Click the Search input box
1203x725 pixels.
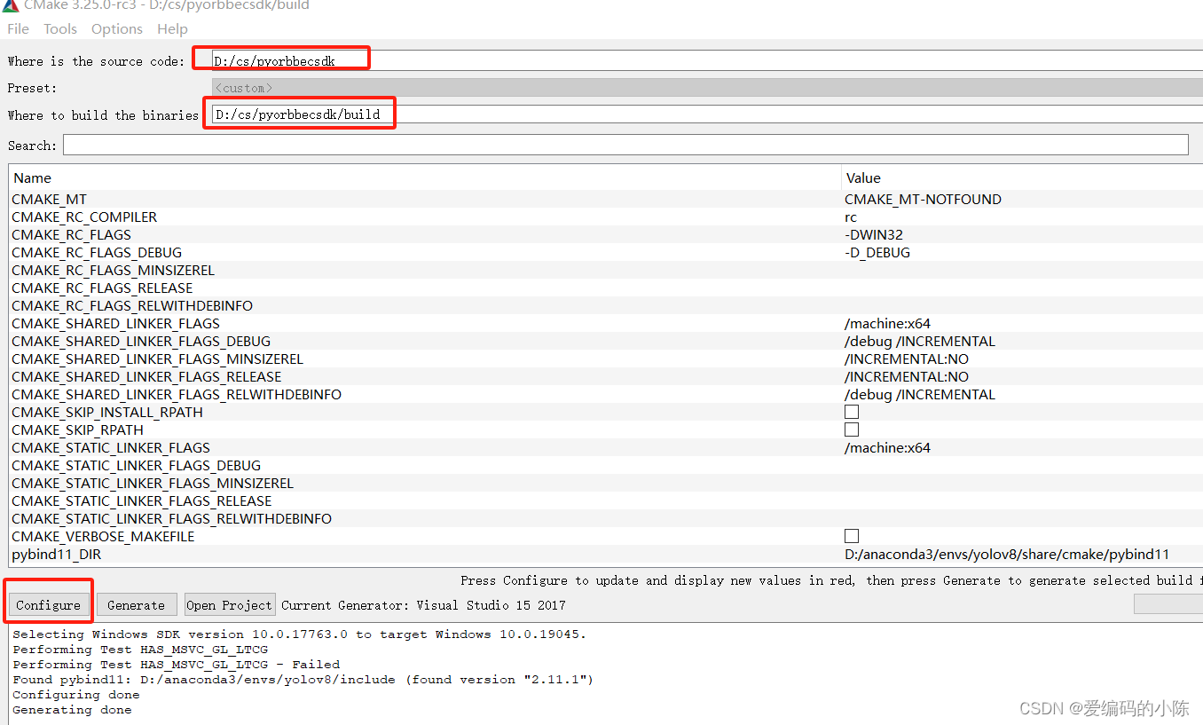(625, 145)
